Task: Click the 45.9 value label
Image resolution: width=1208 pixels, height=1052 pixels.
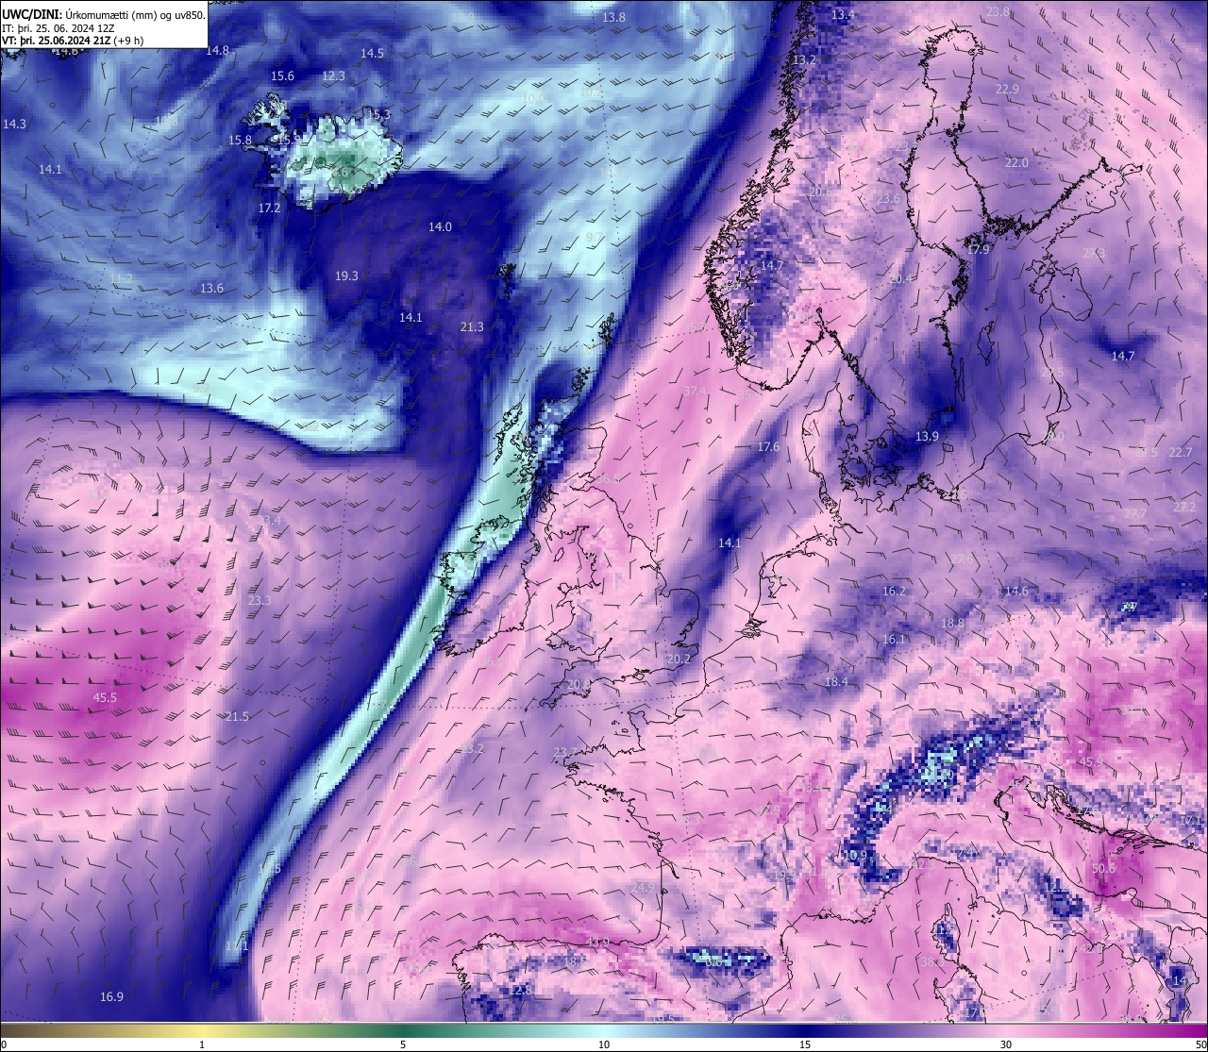Action: 1091,762
